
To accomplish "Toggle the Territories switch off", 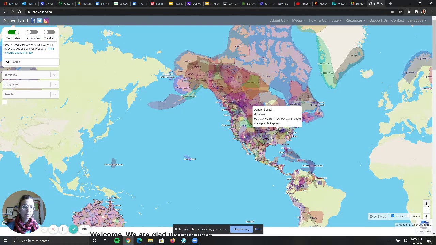I will click(13, 32).
